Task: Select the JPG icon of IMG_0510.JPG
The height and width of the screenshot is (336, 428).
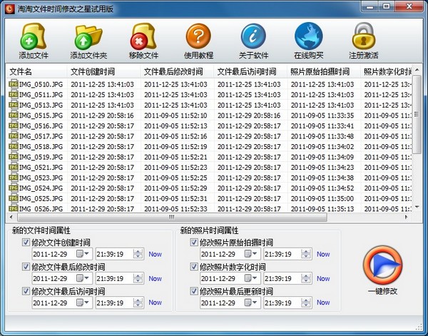Action: tap(14, 84)
